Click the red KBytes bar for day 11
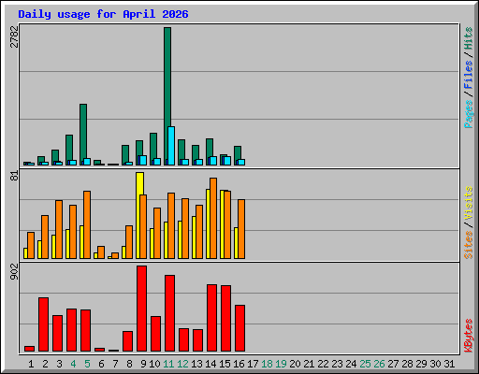 pos(169,313)
